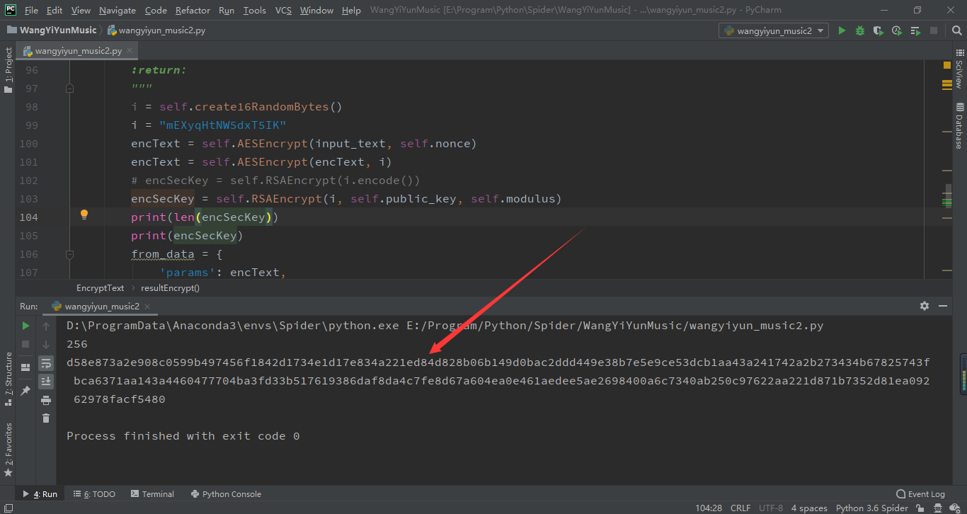Open the Window menu

tap(316, 10)
